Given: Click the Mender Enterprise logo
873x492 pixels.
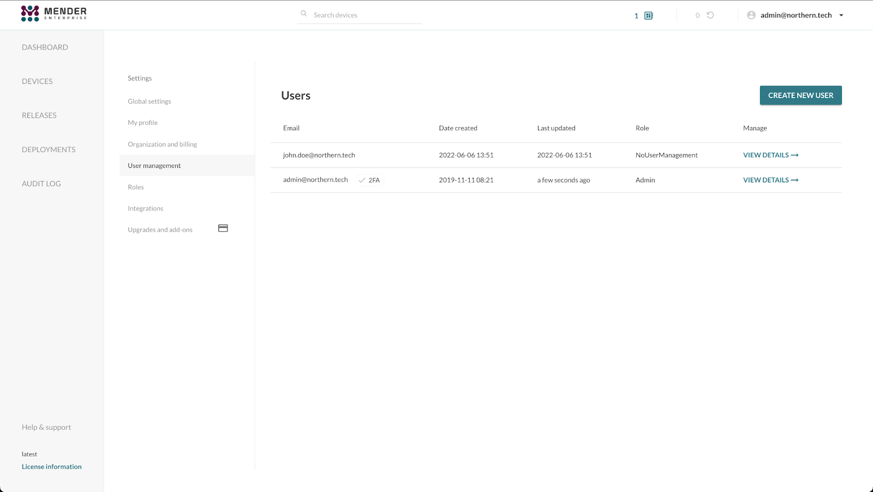Looking at the screenshot, I should (x=53, y=12).
